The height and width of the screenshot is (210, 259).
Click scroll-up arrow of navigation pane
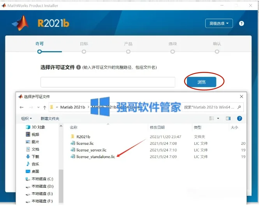61,126
